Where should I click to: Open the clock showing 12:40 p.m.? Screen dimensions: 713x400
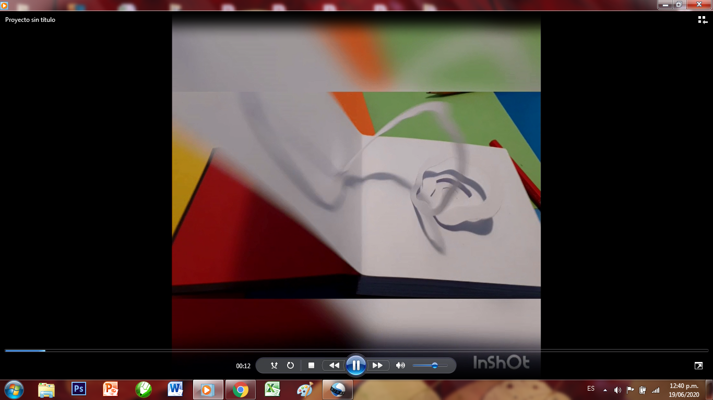684,390
